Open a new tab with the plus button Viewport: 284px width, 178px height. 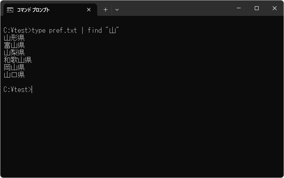click(105, 10)
